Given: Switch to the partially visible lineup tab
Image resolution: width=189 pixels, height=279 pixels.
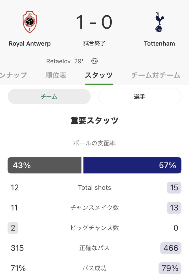Looking at the screenshot, I should tap(13, 75).
